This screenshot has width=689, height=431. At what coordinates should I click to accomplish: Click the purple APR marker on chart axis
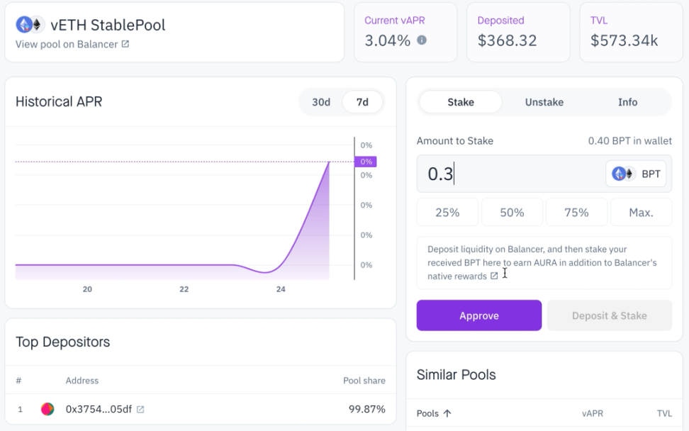(x=365, y=162)
